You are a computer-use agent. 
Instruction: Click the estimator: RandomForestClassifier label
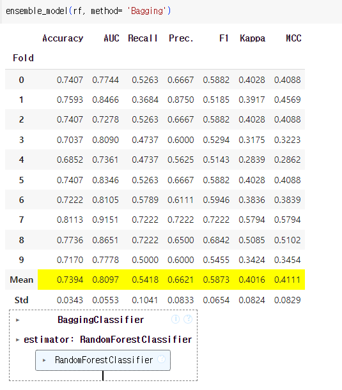pos(107,340)
